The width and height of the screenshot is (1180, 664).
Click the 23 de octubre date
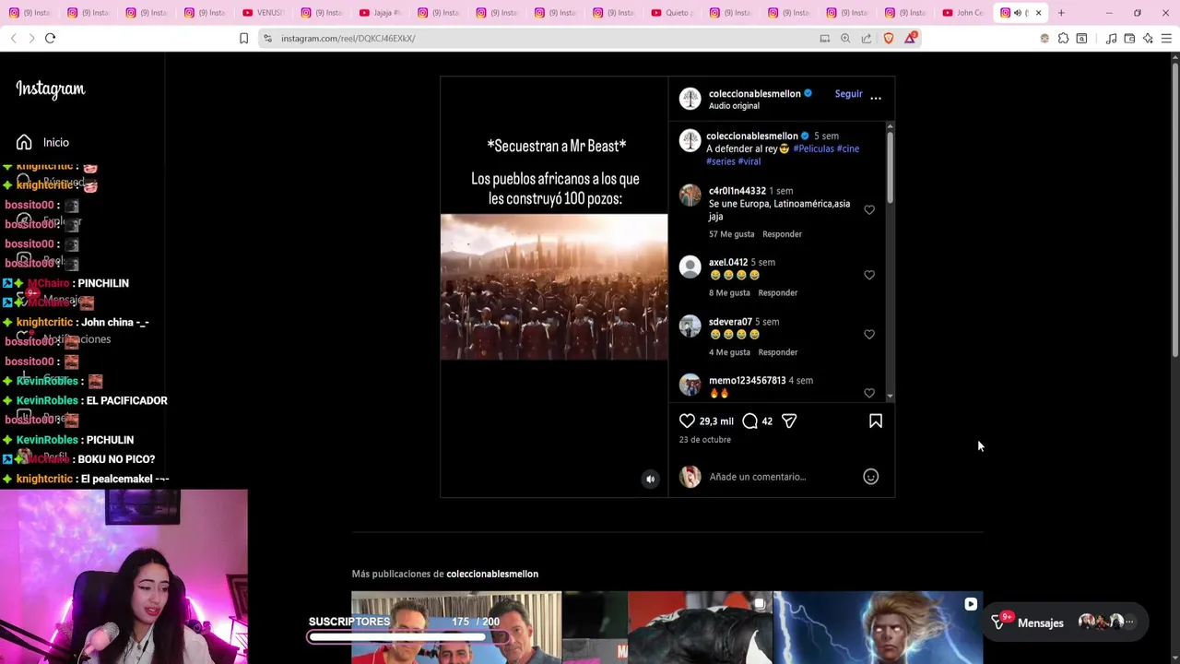click(x=704, y=440)
